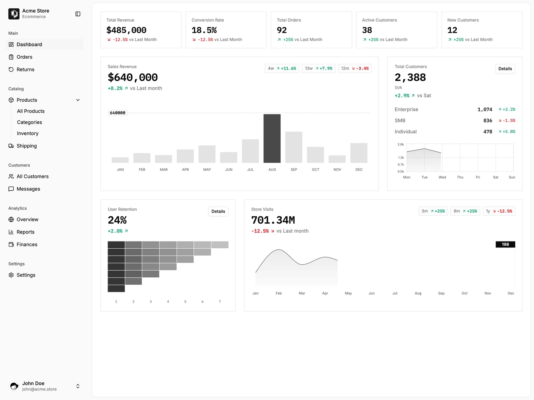The height and width of the screenshot is (400, 534).
Task: Click the Store Visits 701.34M value
Action: 273,220
